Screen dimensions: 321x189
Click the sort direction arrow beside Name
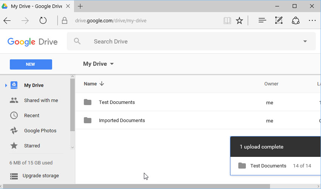click(x=102, y=84)
